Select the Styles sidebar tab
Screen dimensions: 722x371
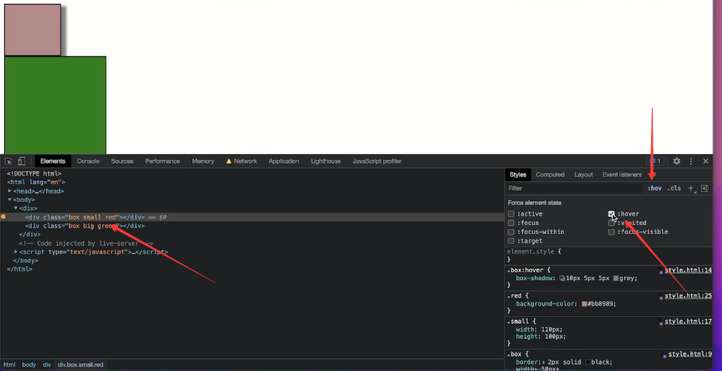pos(518,175)
